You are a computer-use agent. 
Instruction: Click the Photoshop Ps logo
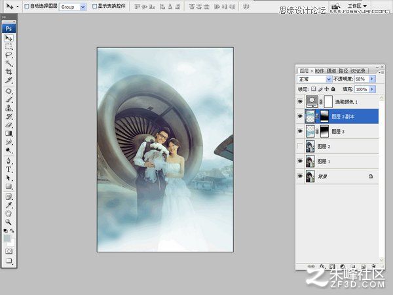coord(9,28)
